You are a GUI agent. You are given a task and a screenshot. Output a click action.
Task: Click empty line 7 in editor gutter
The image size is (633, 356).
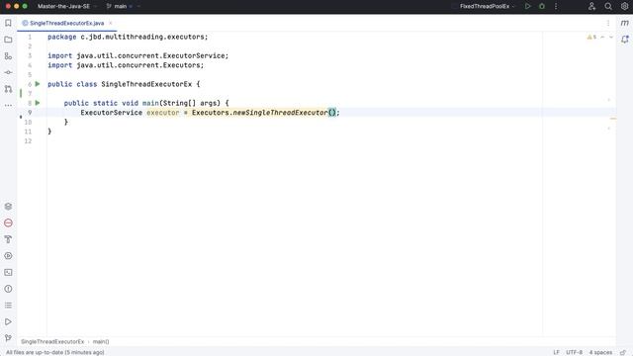(30, 94)
